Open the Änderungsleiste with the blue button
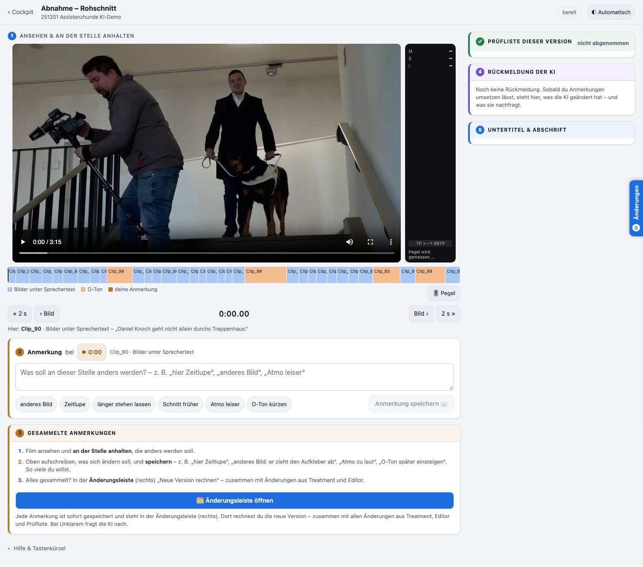Viewport: 643px width, 567px height. (x=234, y=501)
